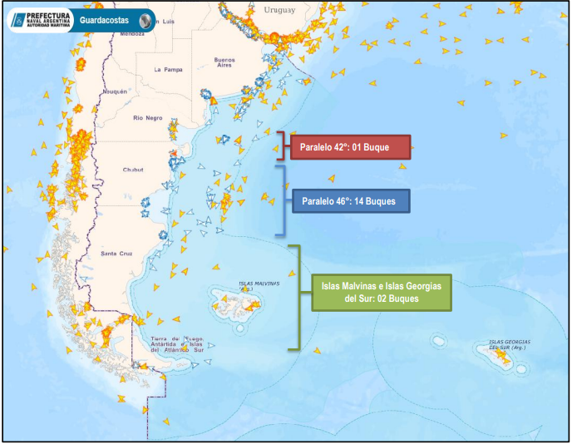This screenshot has height=444, width=572.
Task: Click the 'Mendoza' province label
Action: [x=132, y=34]
